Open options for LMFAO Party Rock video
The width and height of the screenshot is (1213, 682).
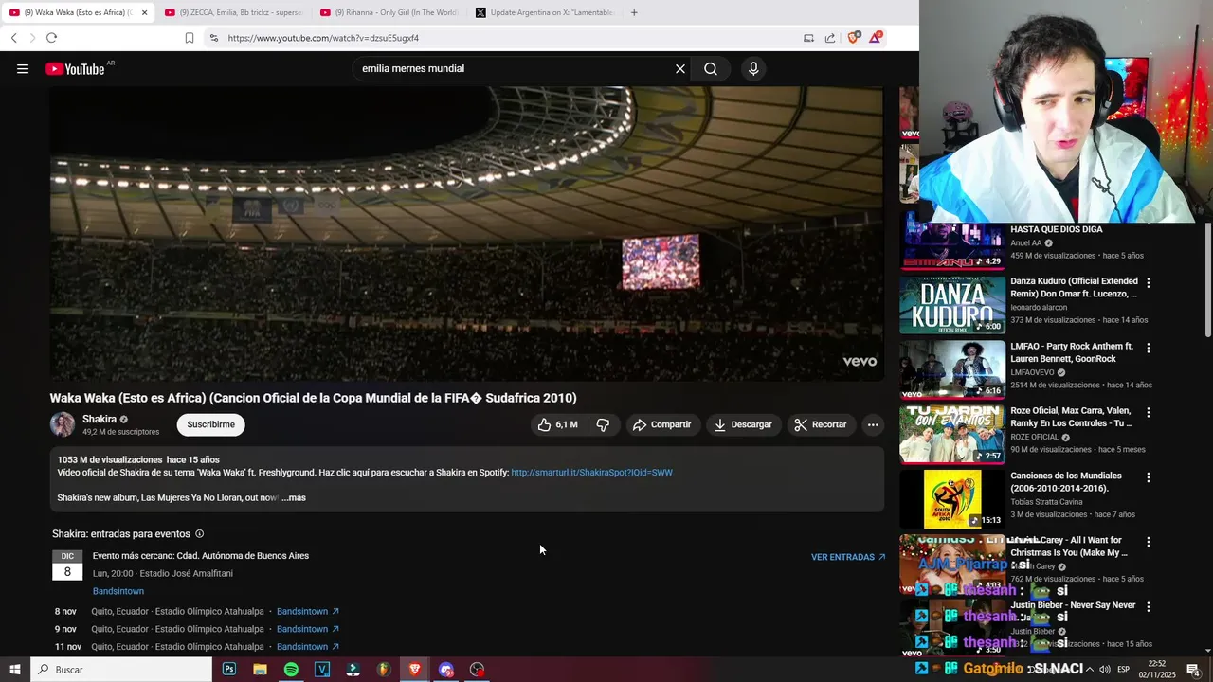click(x=1149, y=348)
